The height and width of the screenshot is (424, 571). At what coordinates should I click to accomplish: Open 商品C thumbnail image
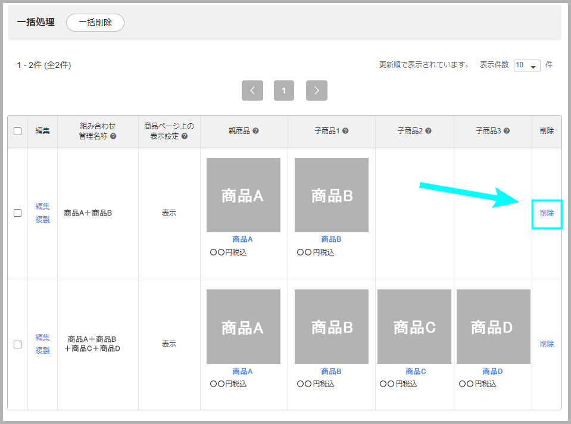pos(414,327)
